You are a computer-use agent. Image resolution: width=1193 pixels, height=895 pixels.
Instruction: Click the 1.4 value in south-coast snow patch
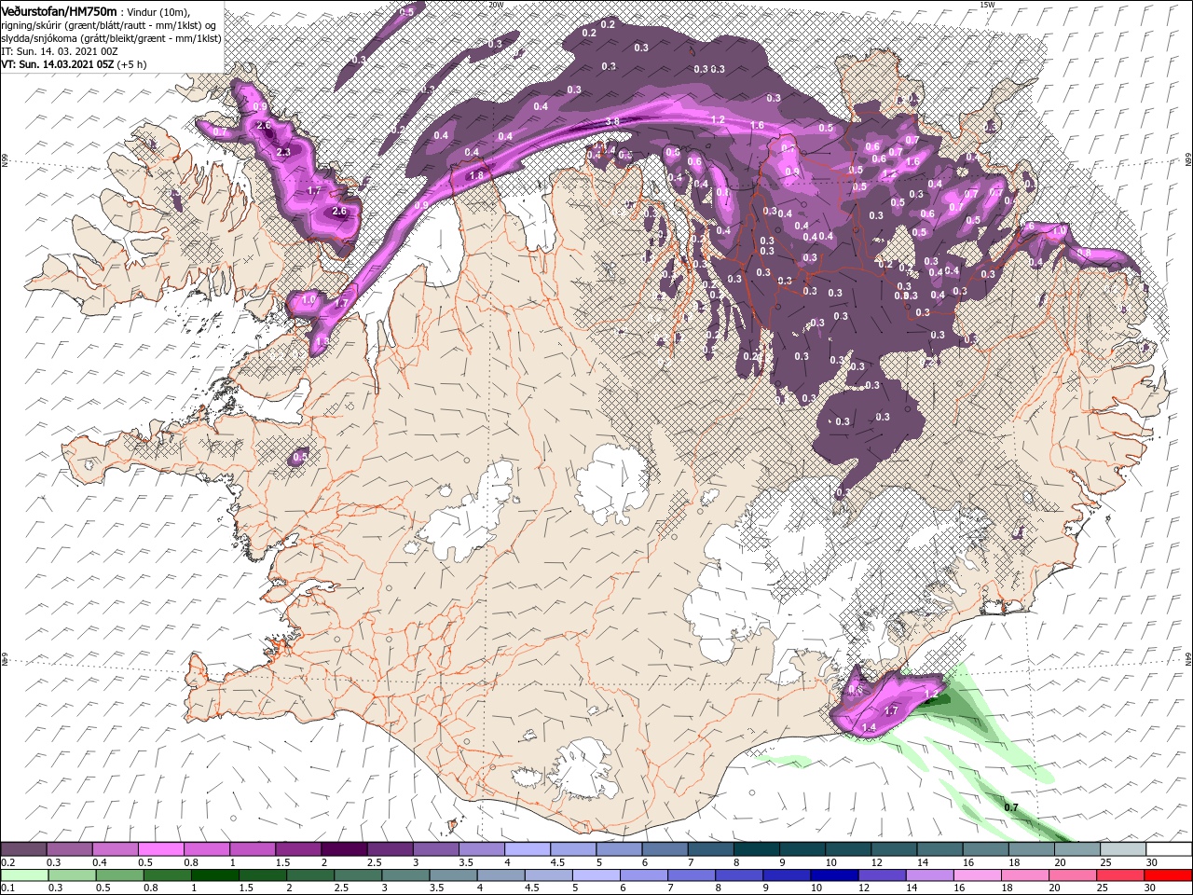pos(870,727)
